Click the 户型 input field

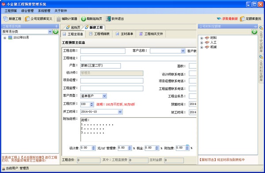click(x=101, y=66)
